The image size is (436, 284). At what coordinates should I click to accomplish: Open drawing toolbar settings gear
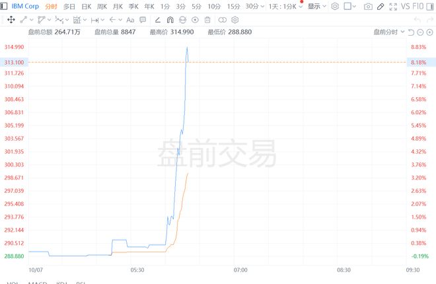tap(235, 20)
